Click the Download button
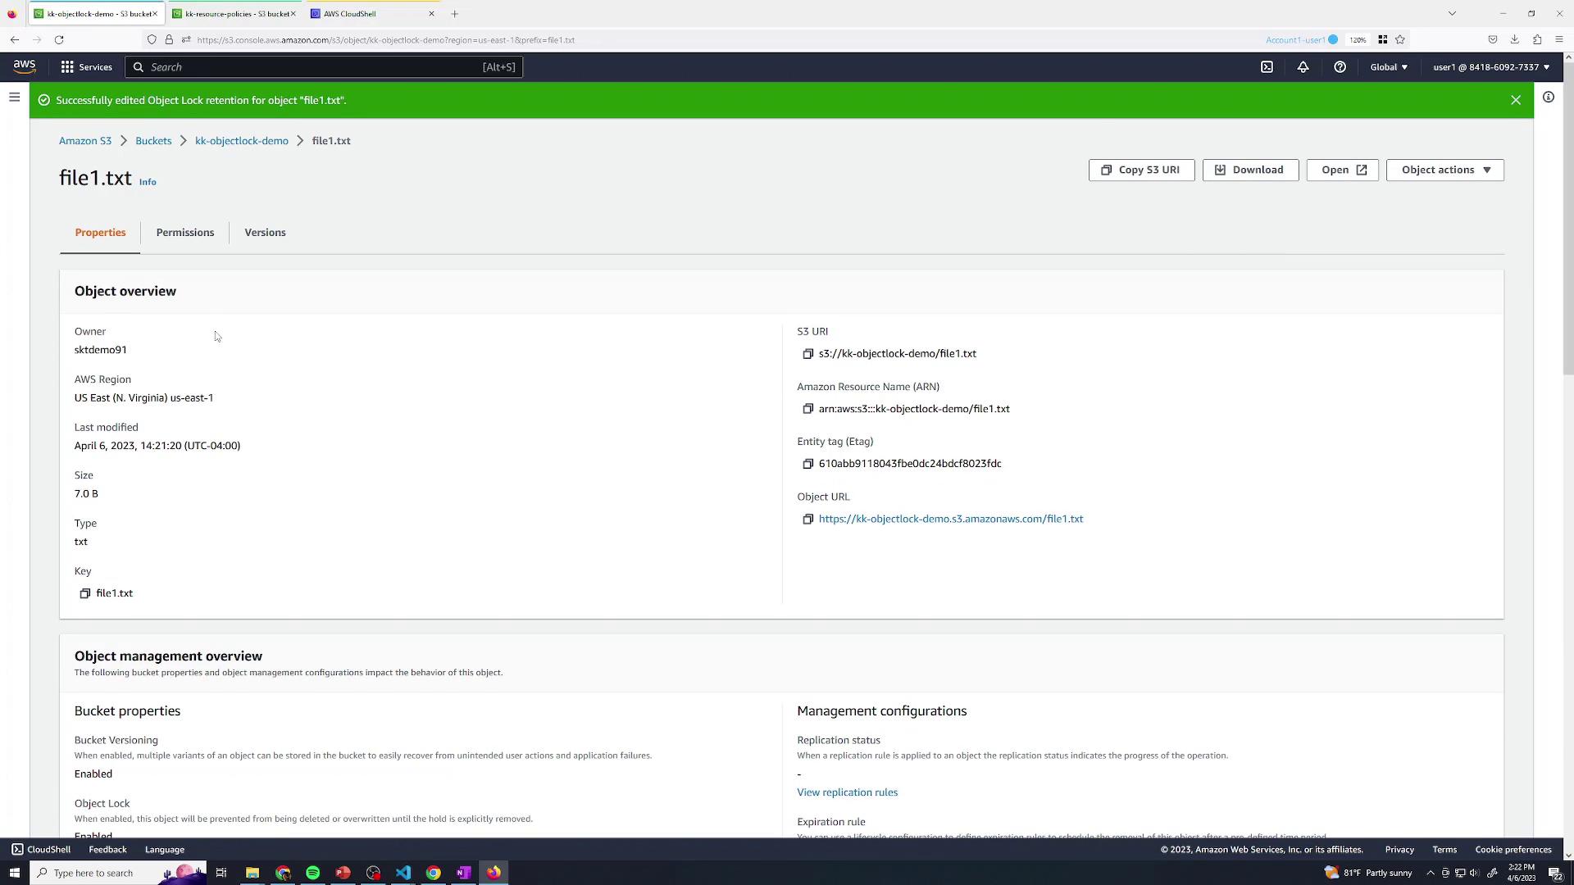Image resolution: width=1574 pixels, height=885 pixels. 1249,170
